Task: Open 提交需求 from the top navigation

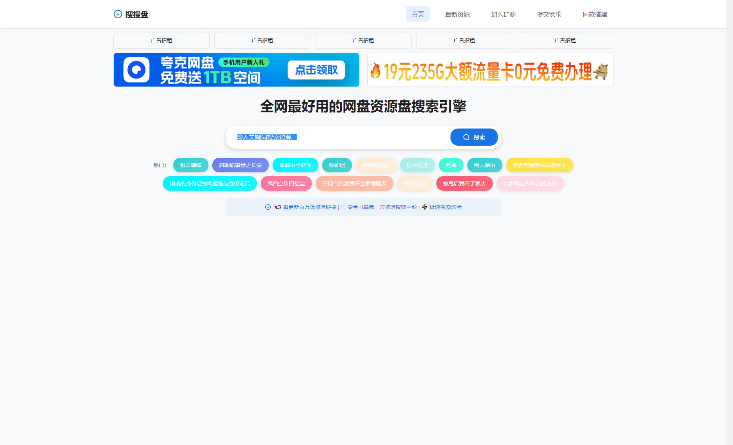Action: click(x=549, y=14)
